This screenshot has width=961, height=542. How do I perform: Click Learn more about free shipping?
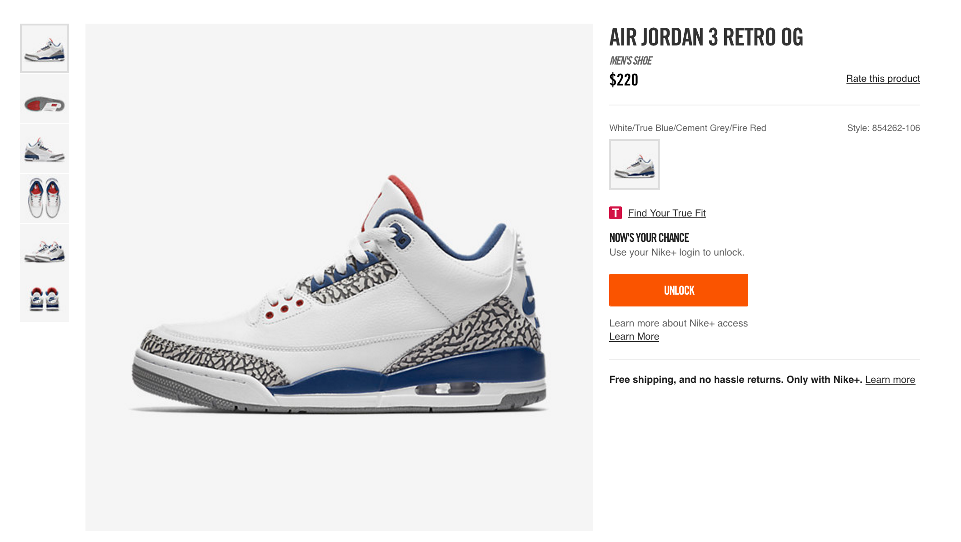click(890, 380)
